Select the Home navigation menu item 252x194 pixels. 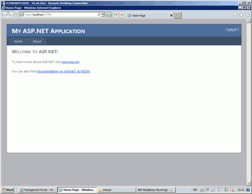(18, 41)
